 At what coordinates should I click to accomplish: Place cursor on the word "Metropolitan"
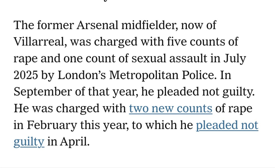(x=144, y=75)
